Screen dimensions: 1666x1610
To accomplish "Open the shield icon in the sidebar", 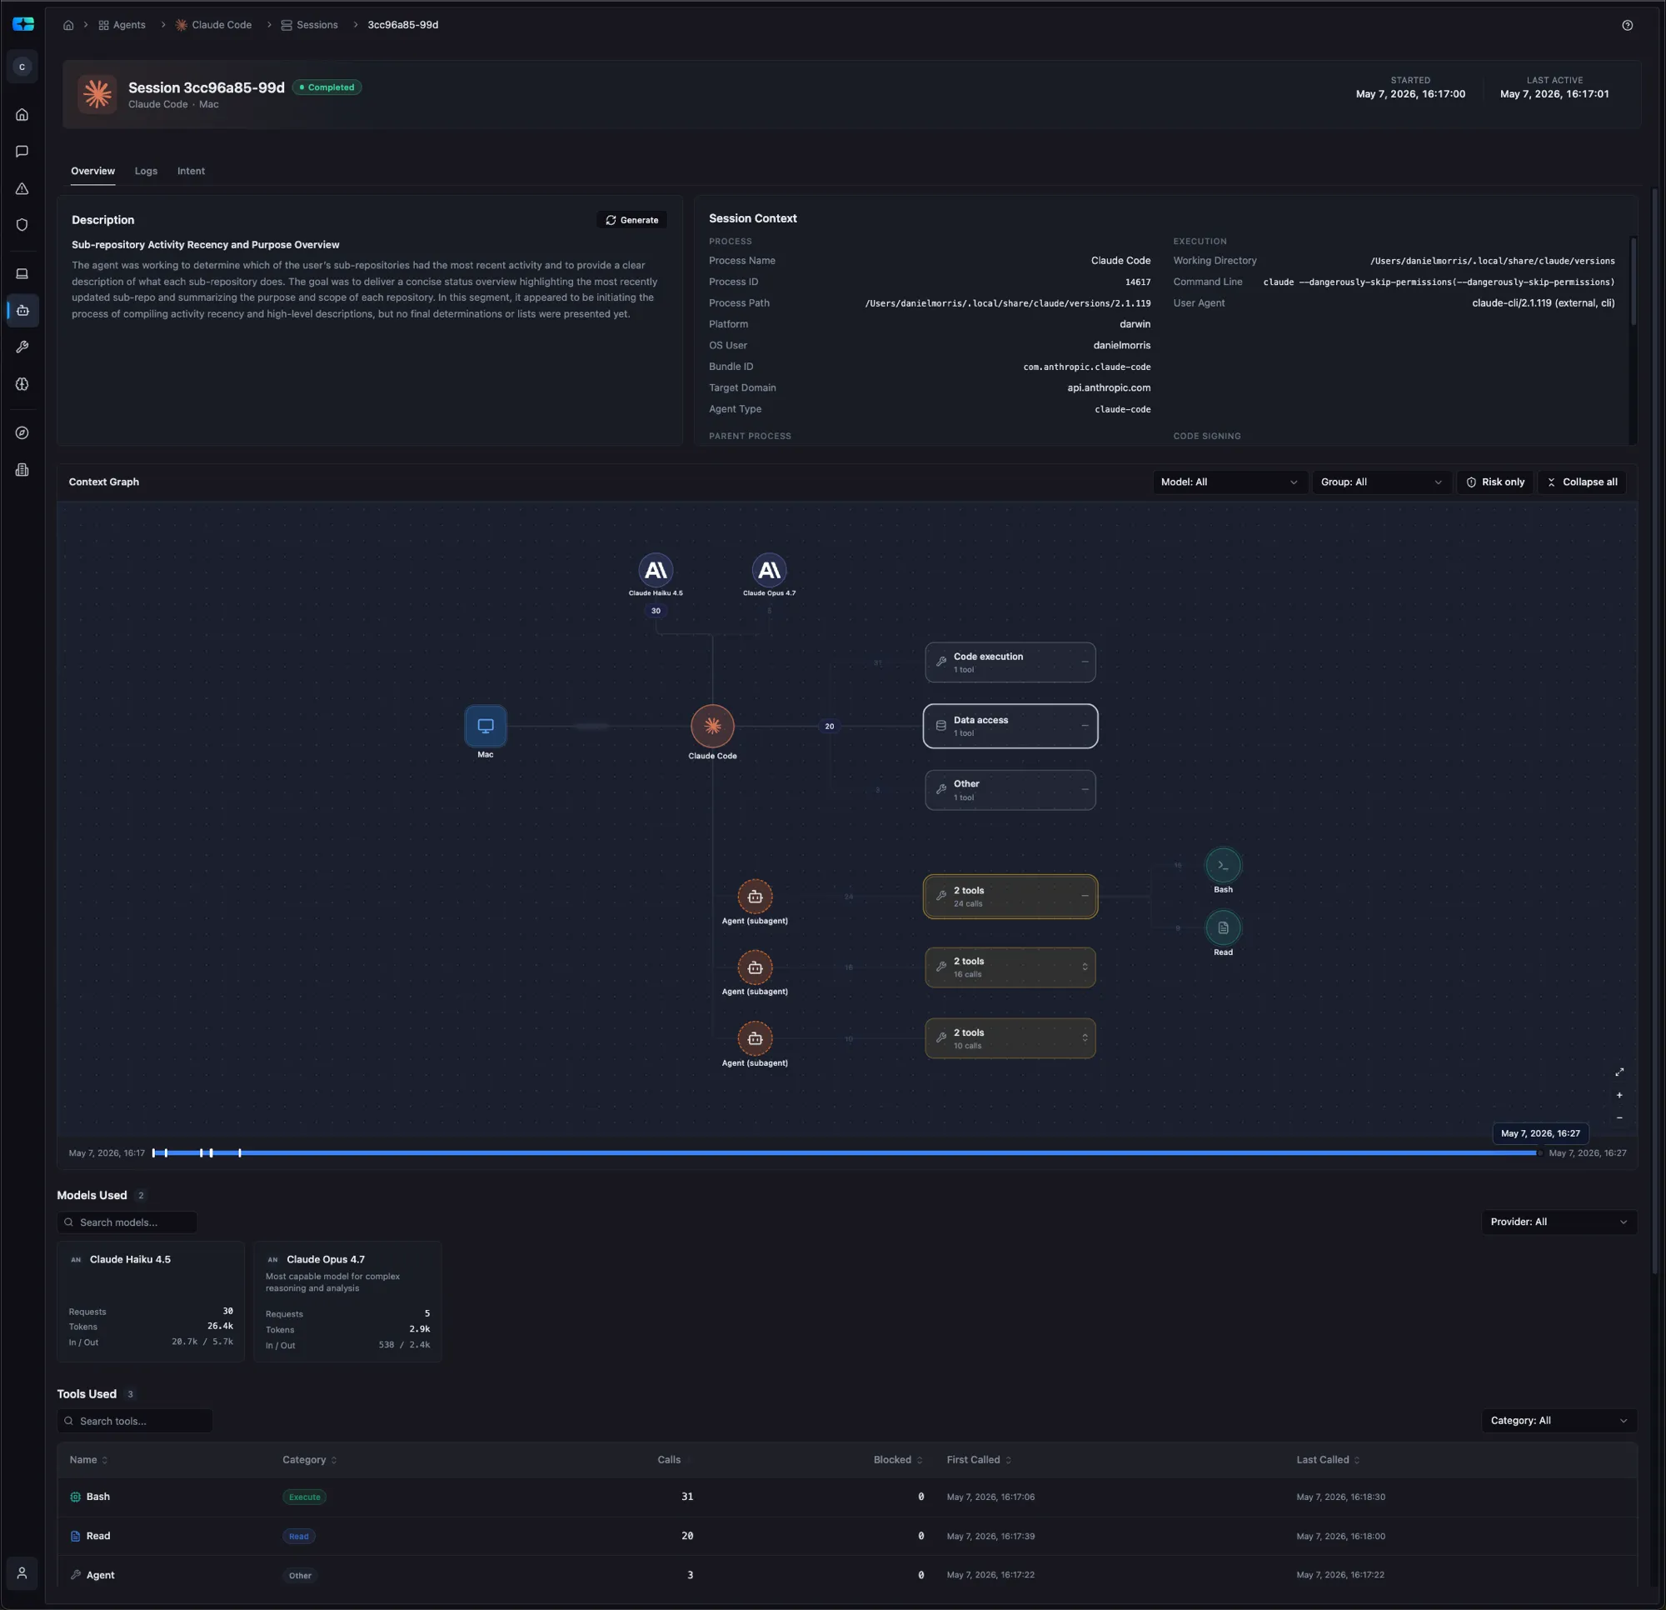I will pyautogui.click(x=22, y=224).
